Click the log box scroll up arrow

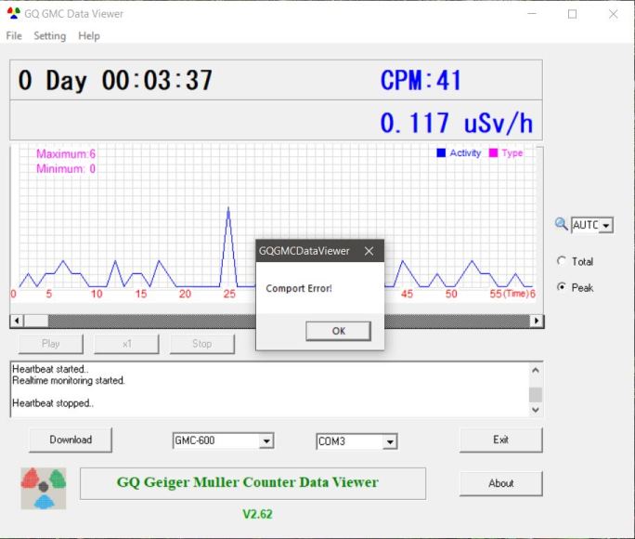click(x=536, y=370)
